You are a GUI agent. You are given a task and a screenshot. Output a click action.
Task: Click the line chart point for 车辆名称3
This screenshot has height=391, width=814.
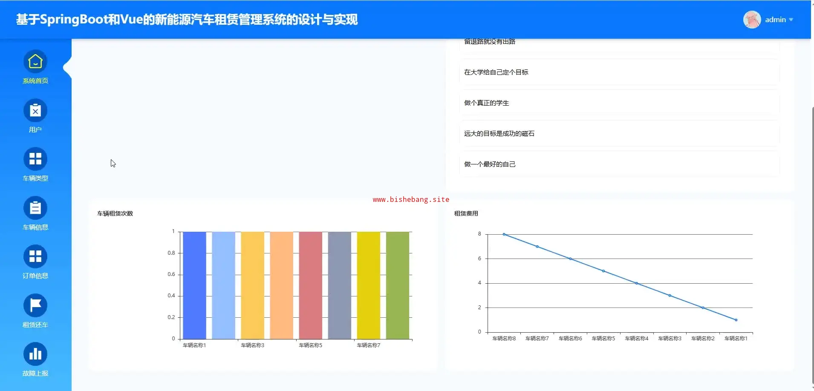(670, 296)
